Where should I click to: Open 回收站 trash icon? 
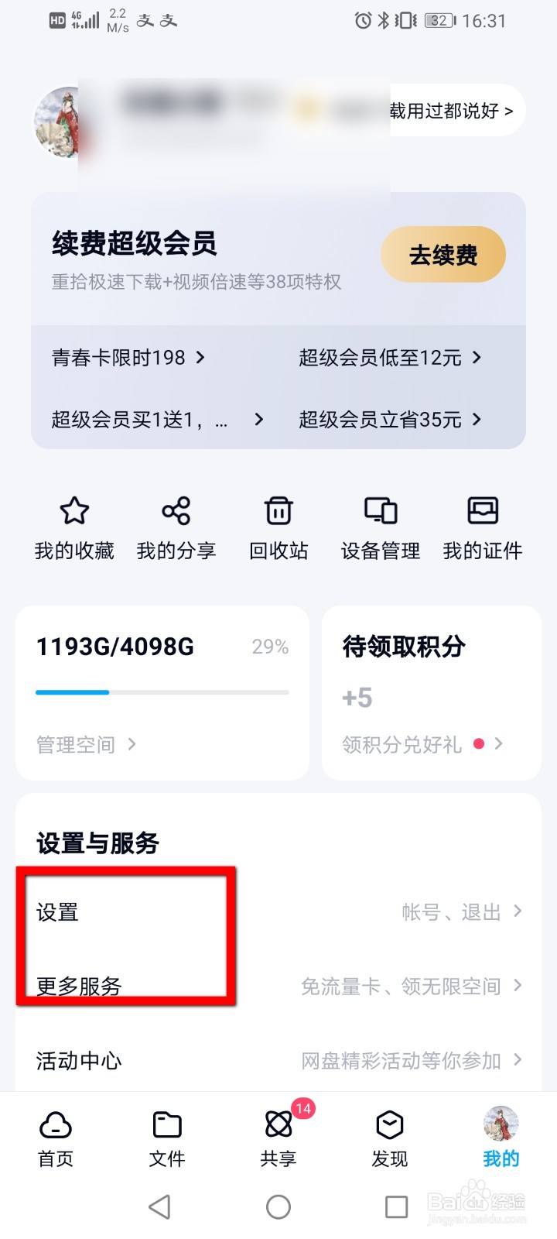pyautogui.click(x=278, y=511)
